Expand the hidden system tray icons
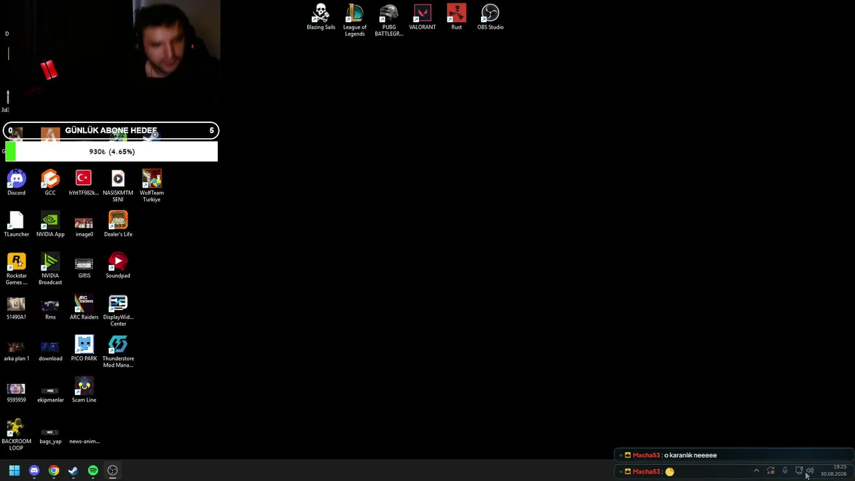This screenshot has height=481, width=855. click(756, 471)
